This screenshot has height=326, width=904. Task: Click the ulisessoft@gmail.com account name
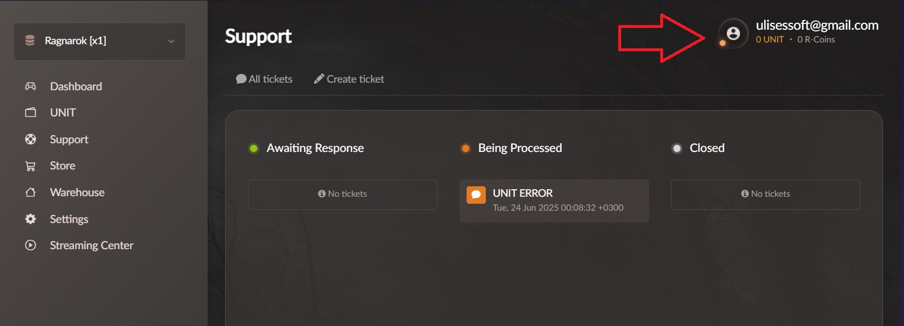(817, 25)
